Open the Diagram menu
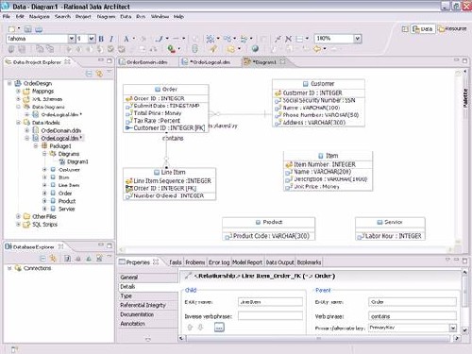472x354 pixels. [x=106, y=16]
